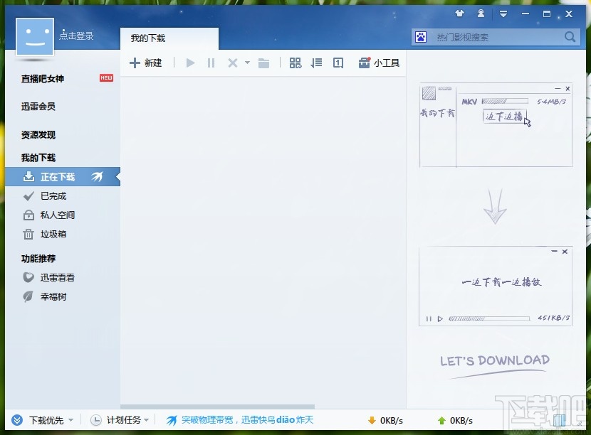Click the swift bird icon beside 正在下载
This screenshot has width=591, height=435.
98,176
